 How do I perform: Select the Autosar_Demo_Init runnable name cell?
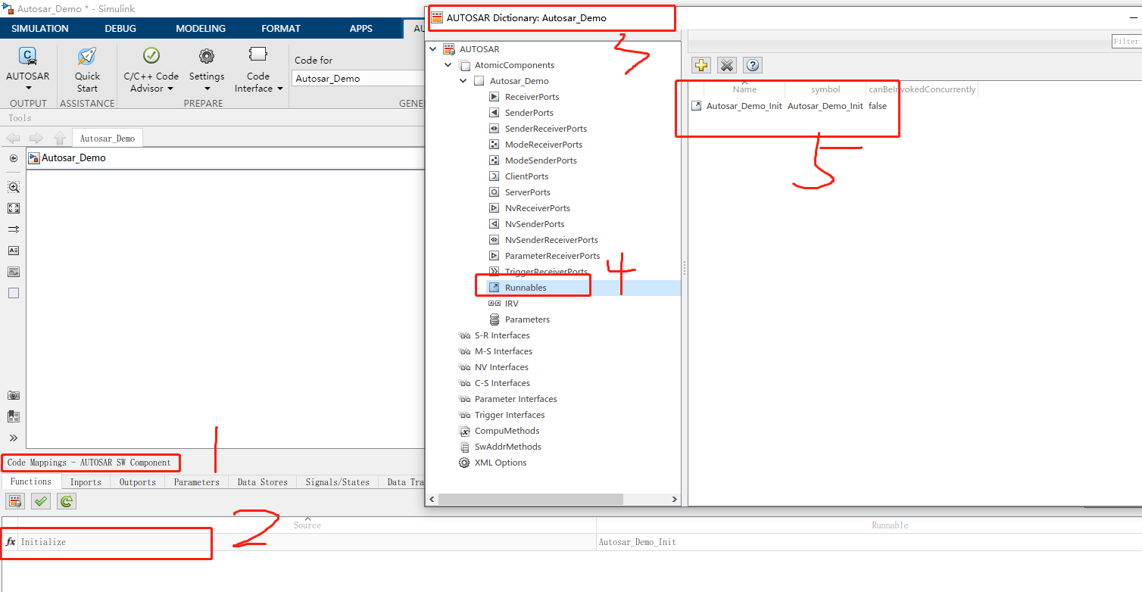pyautogui.click(x=744, y=106)
